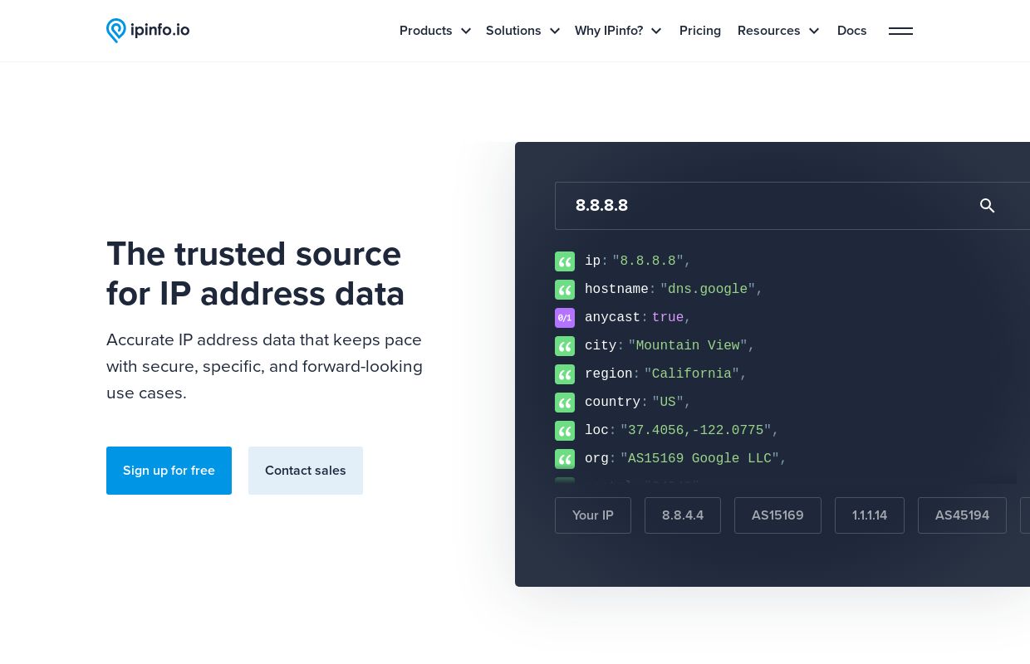
Task: Click the quote icon beside city field
Action: [x=565, y=346]
